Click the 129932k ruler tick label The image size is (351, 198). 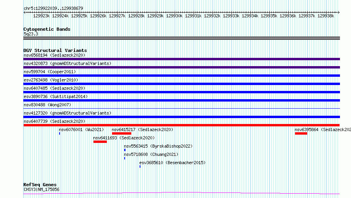(212, 16)
